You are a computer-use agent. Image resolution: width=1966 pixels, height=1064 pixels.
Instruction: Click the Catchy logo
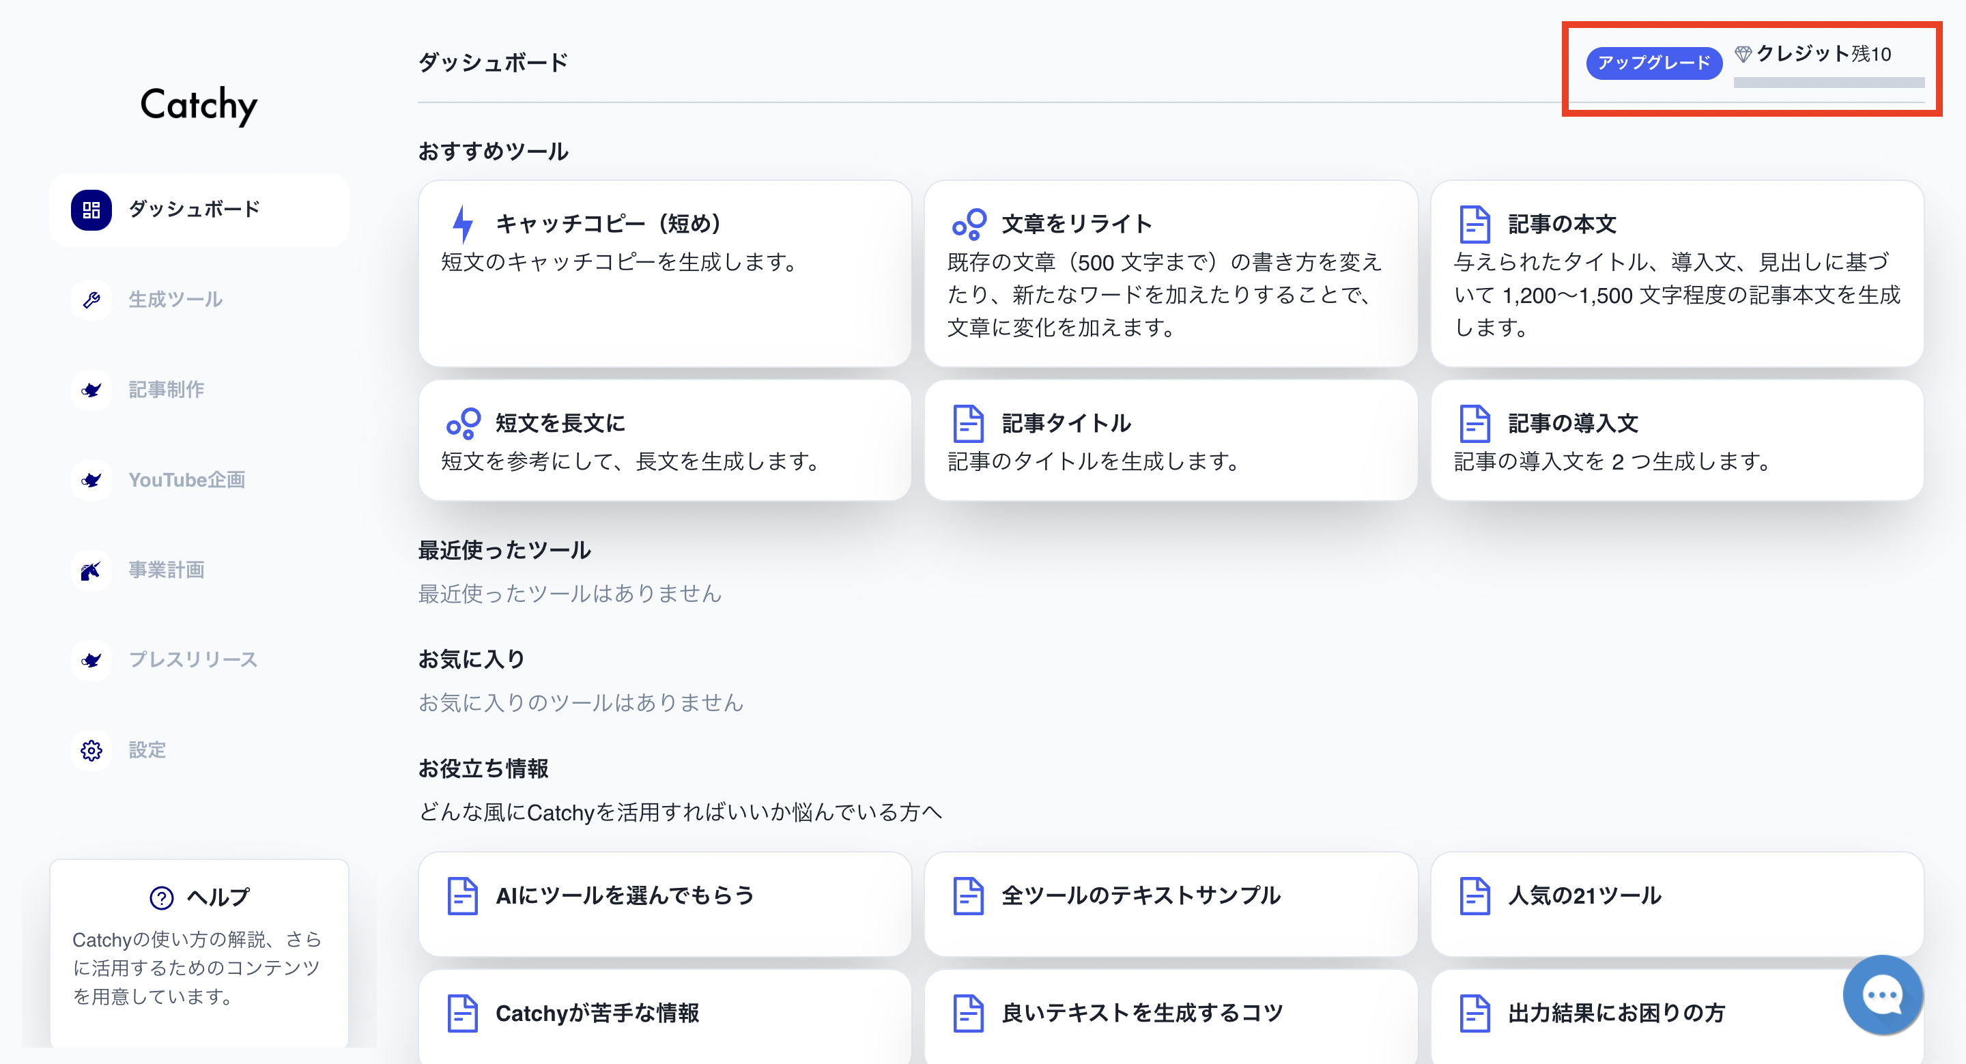(x=199, y=104)
